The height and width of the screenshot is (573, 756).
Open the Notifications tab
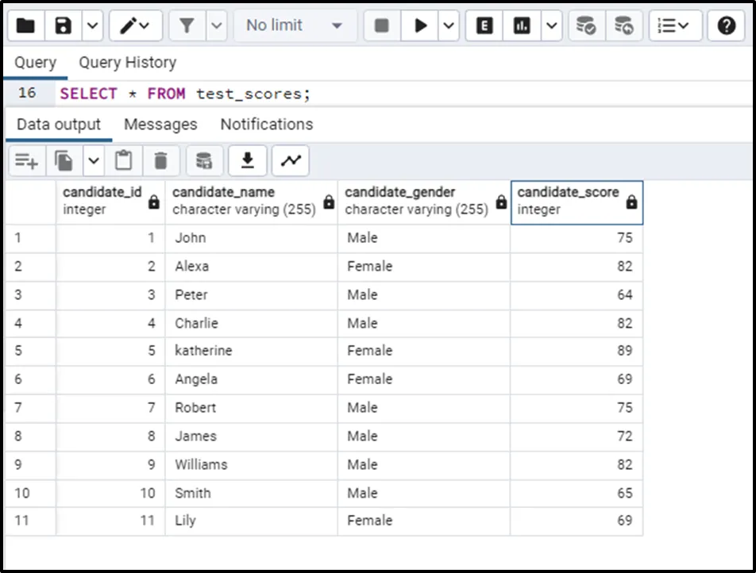pyautogui.click(x=266, y=125)
